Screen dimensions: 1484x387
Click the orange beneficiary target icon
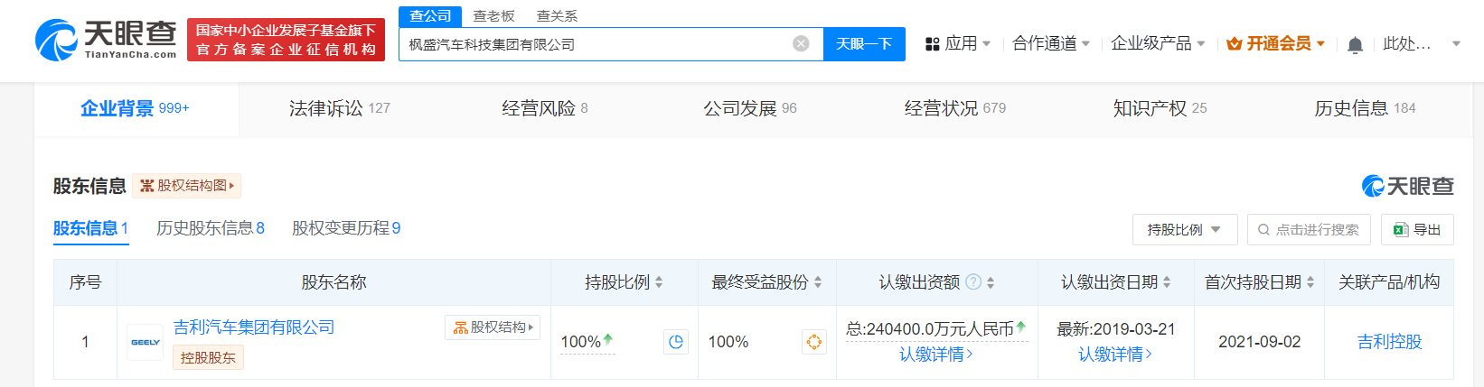coord(813,342)
